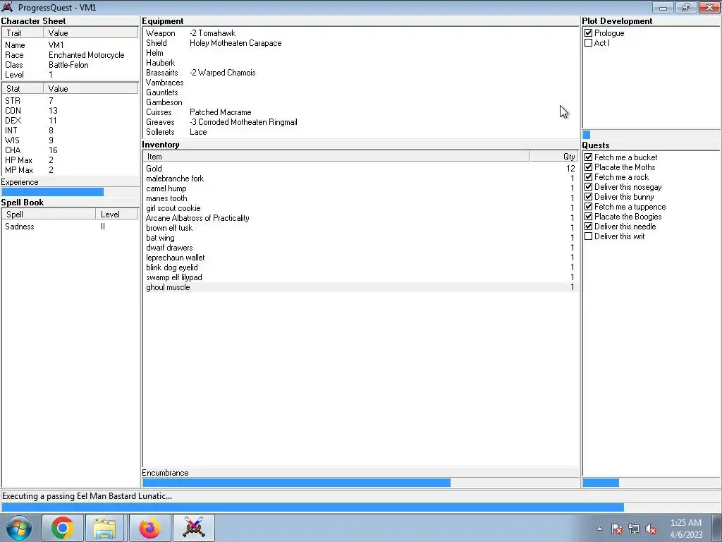Show hidden system tray icons arrow
This screenshot has height=542, width=722.
[599, 529]
